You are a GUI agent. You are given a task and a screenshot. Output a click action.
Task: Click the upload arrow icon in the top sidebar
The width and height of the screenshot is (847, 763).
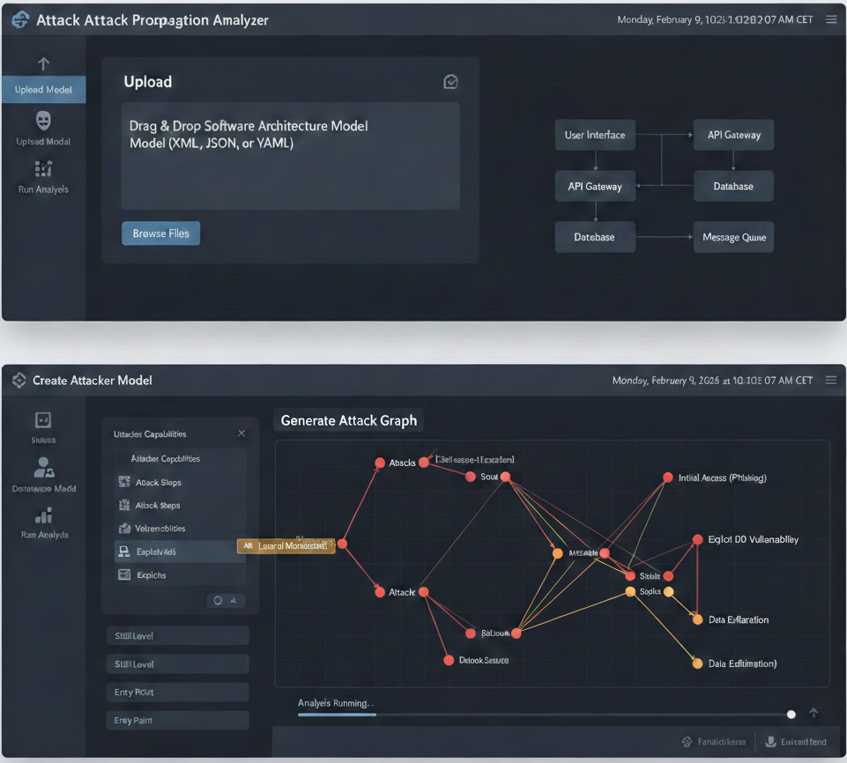pos(43,64)
